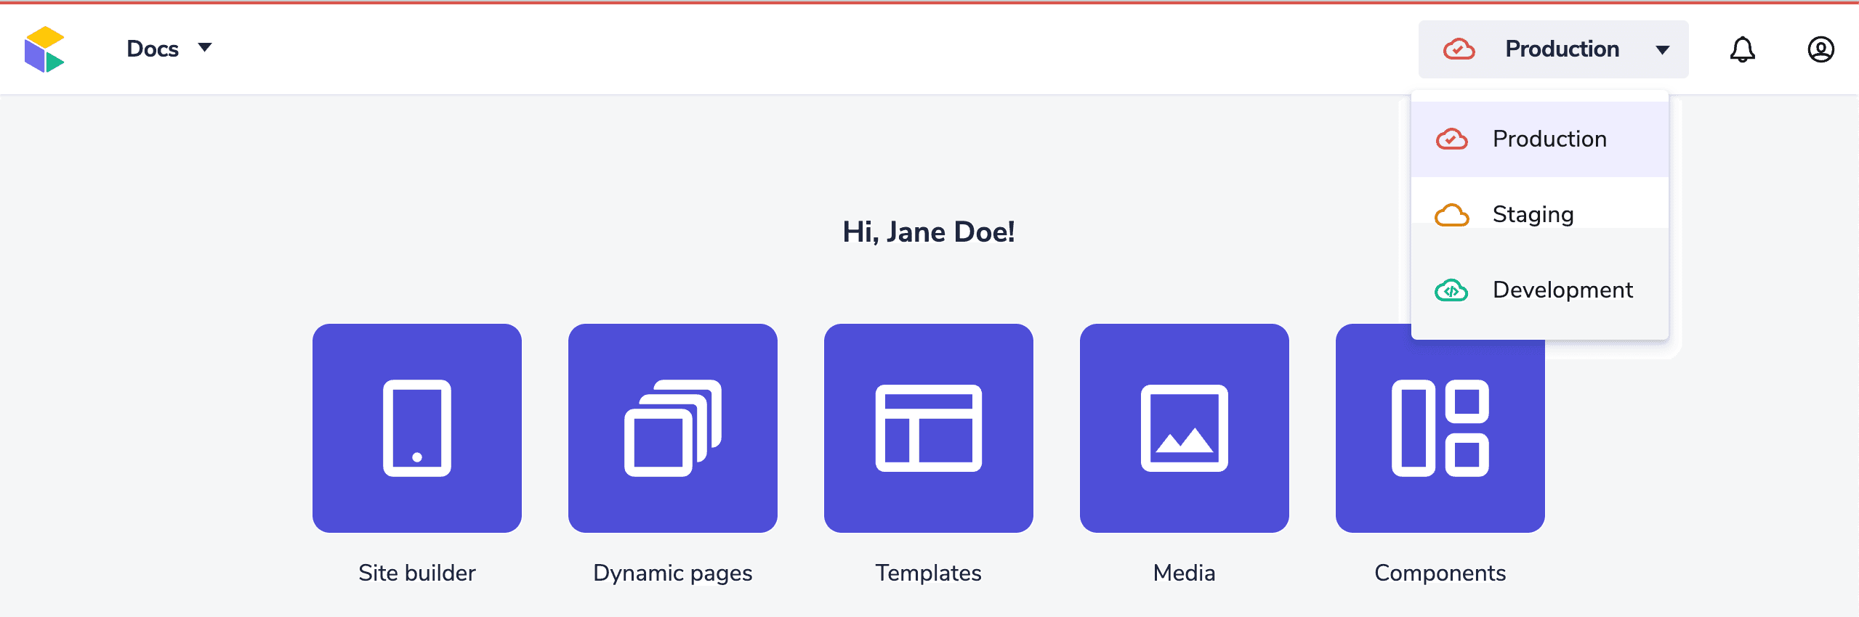
Task: Open the Site builder tile
Action: (x=417, y=428)
